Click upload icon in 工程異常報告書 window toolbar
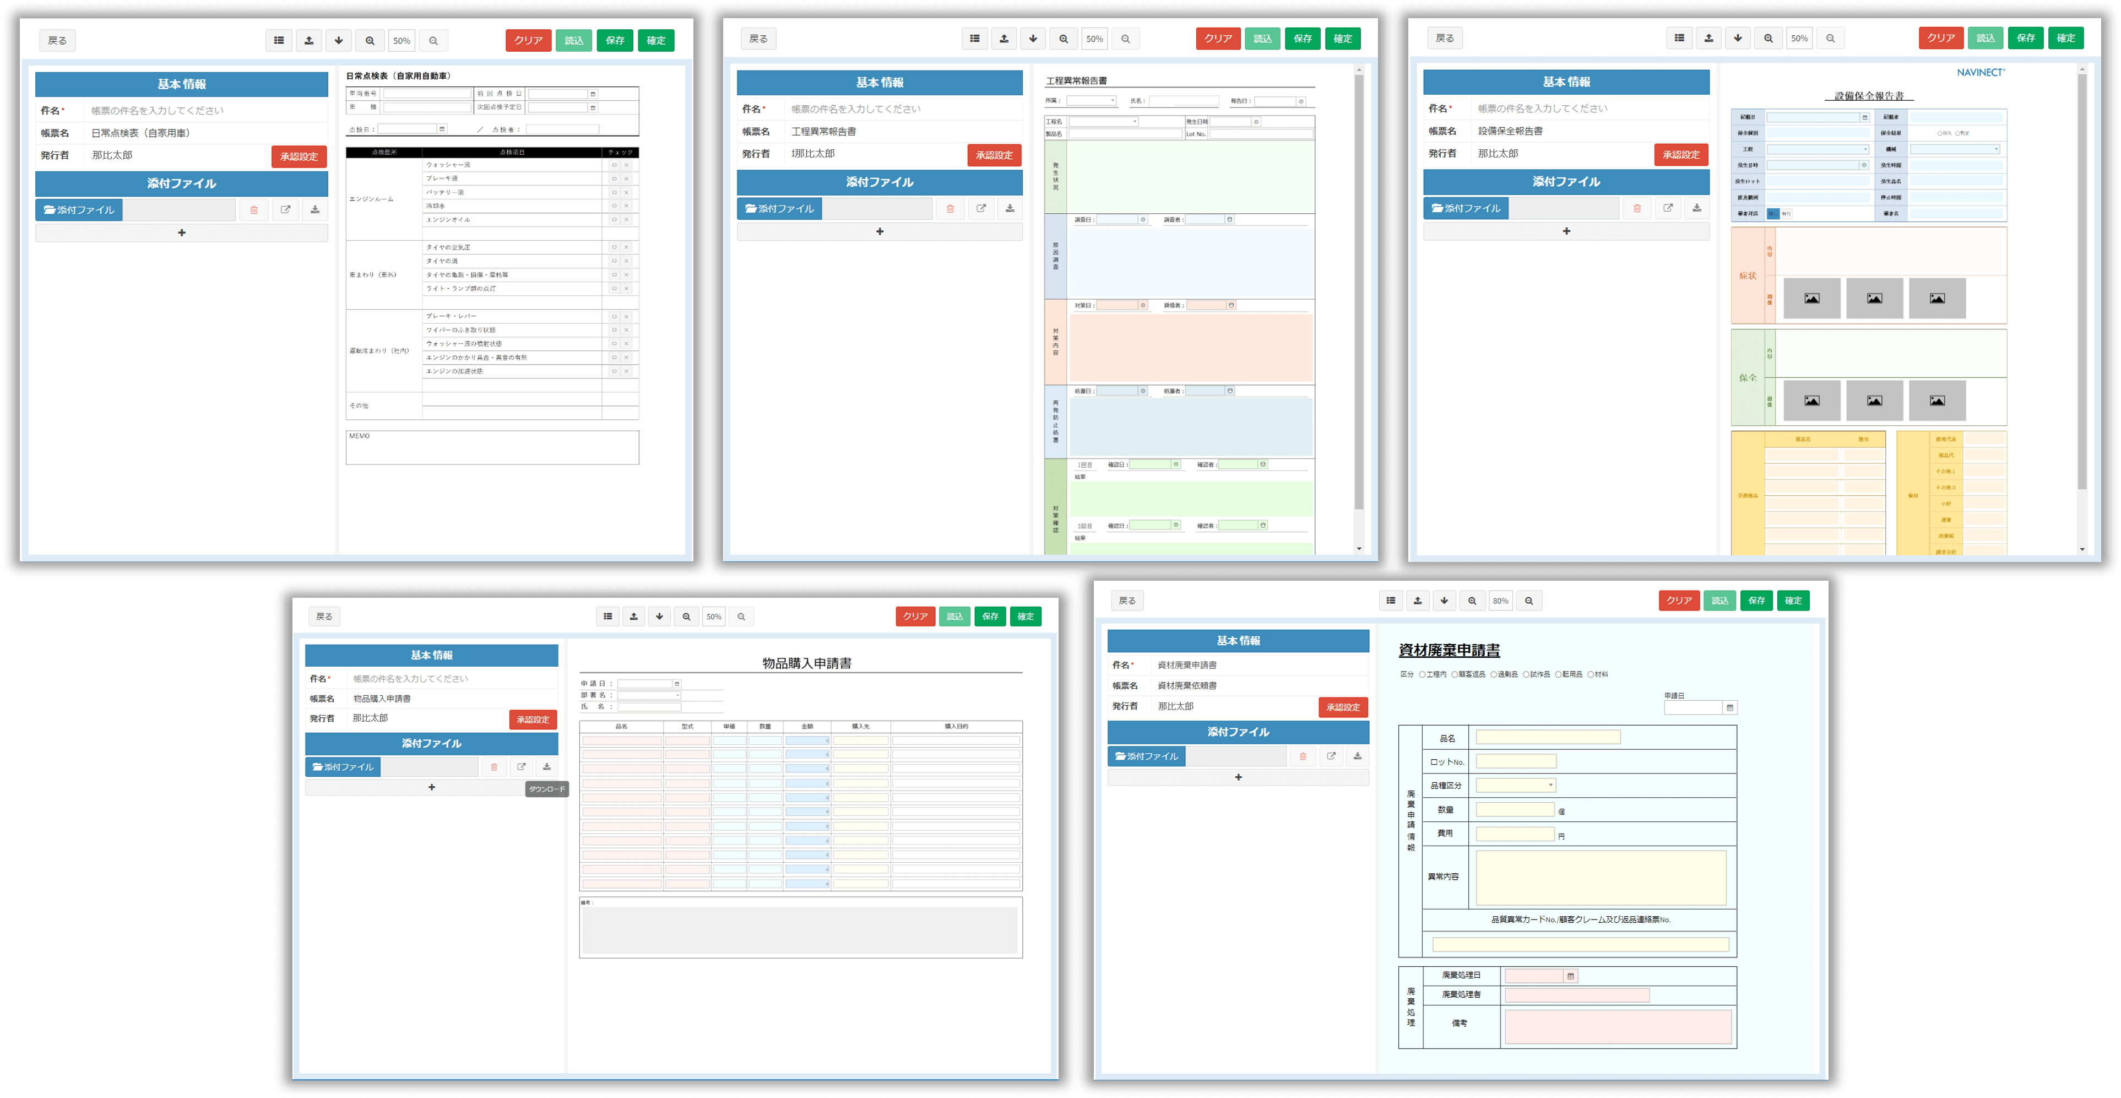The width and height of the screenshot is (2121, 1098). tap(1003, 39)
